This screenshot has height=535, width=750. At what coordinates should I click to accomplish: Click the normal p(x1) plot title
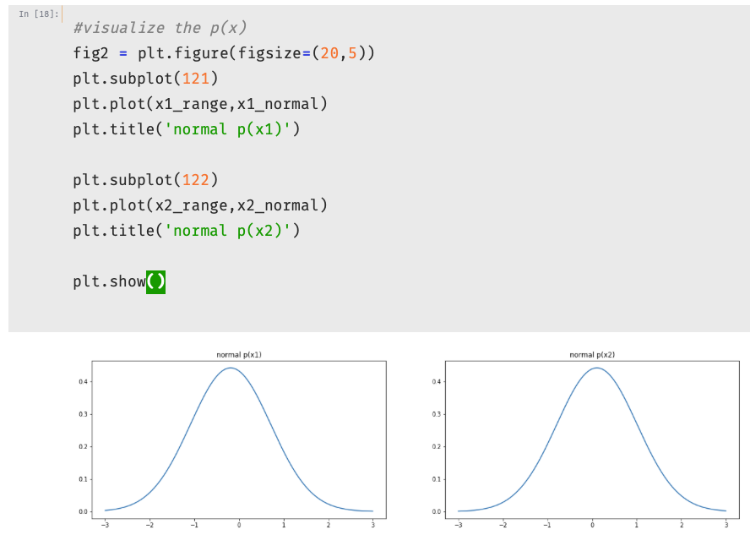point(239,355)
